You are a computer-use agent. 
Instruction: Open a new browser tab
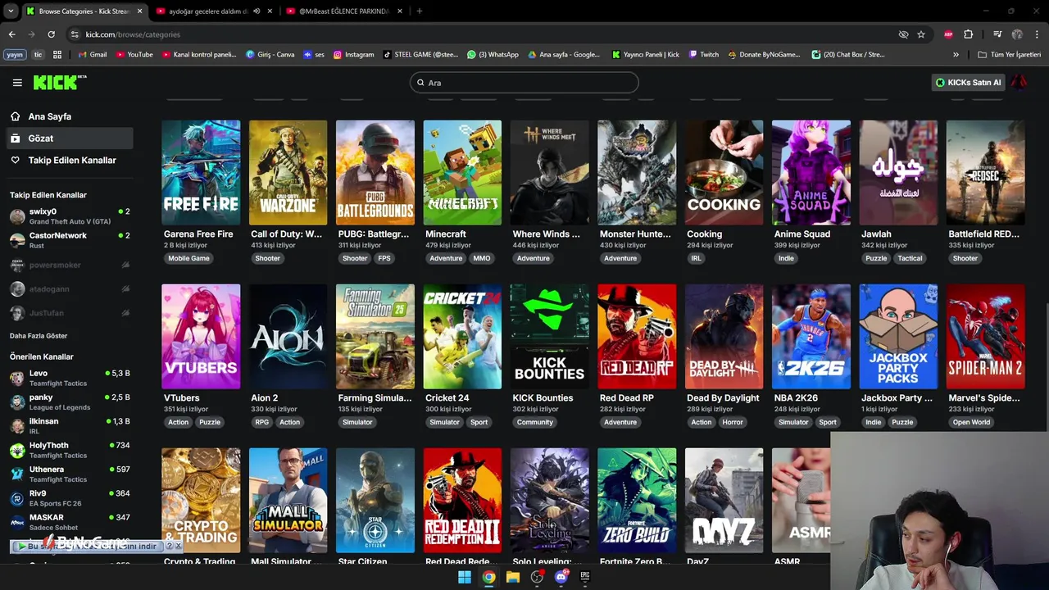420,11
